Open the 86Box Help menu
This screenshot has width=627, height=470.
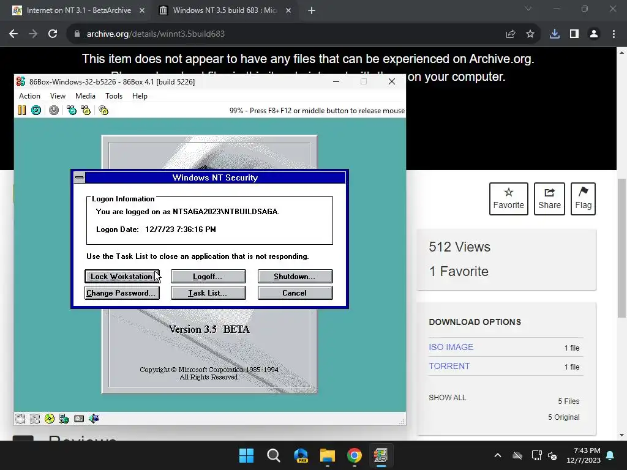click(x=140, y=96)
